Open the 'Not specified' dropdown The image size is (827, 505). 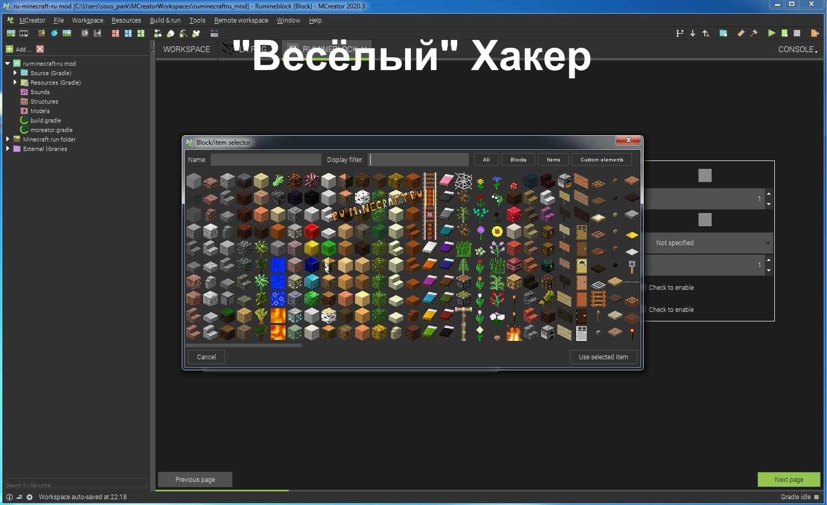(x=710, y=243)
